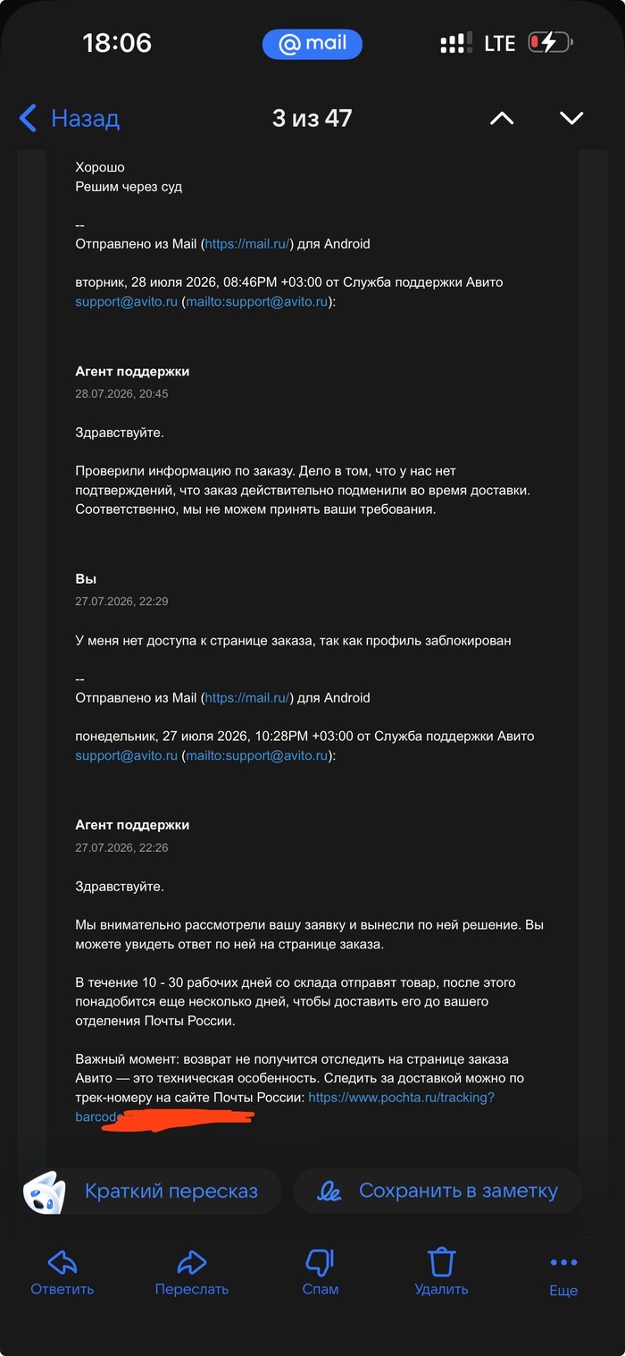
Task: Tap the Переслать forward icon
Action: coord(192,1271)
